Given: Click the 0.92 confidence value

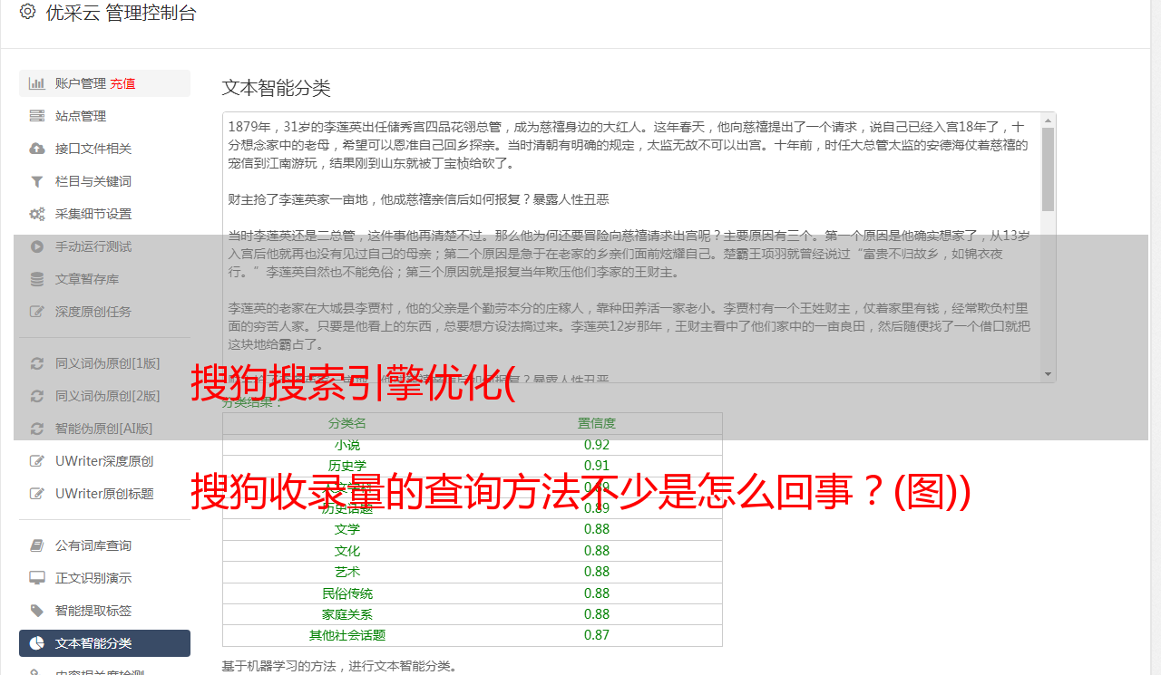Looking at the screenshot, I should pos(597,445).
